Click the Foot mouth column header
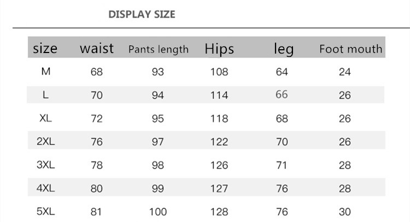Image resolution: width=410 pixels, height=222 pixels. (350, 49)
